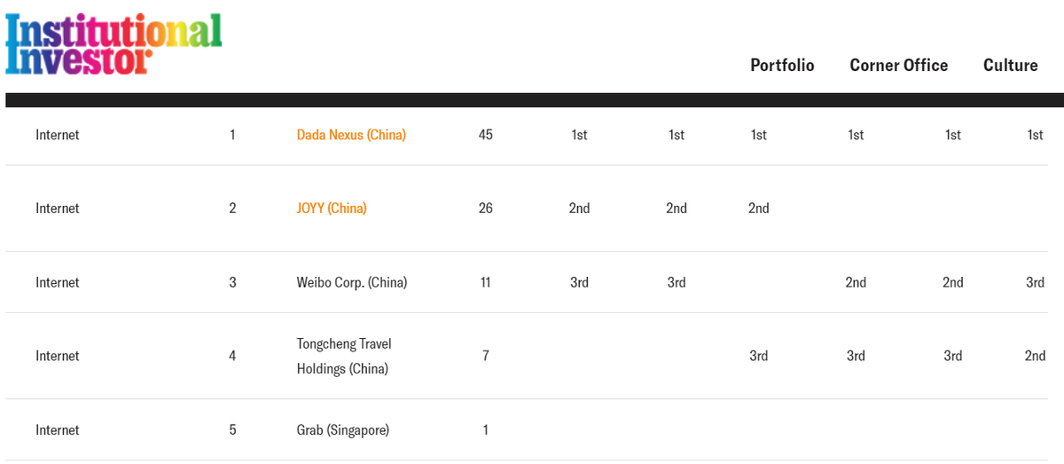Open the Portfolio menu item

782,66
